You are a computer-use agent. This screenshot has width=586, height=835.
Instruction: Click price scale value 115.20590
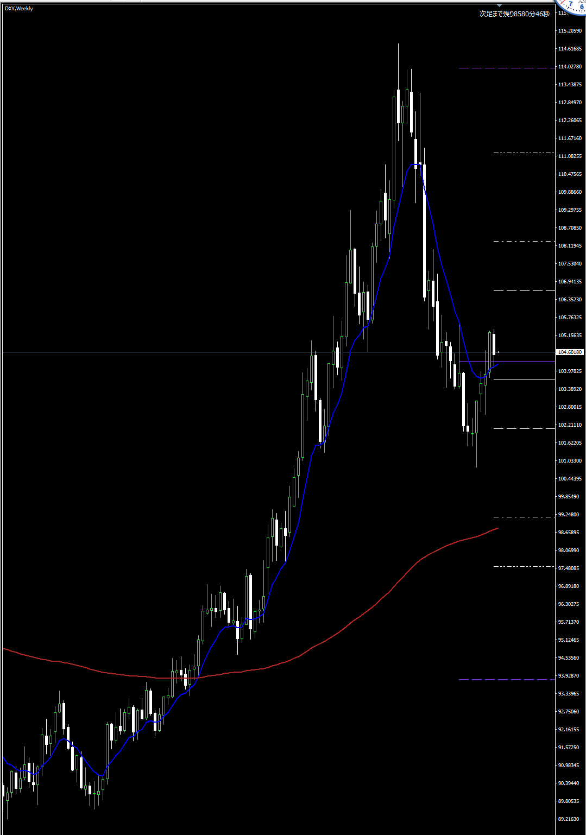click(570, 31)
